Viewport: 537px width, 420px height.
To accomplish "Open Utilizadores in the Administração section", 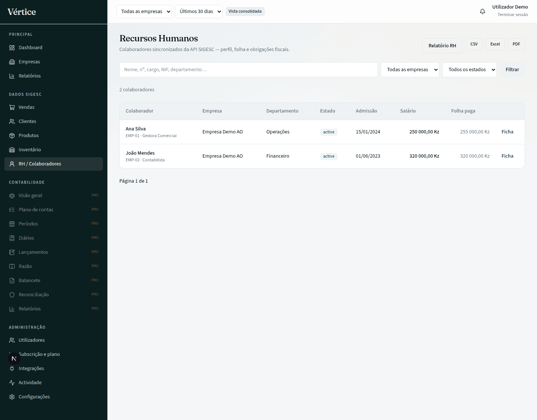I will tap(54, 340).
